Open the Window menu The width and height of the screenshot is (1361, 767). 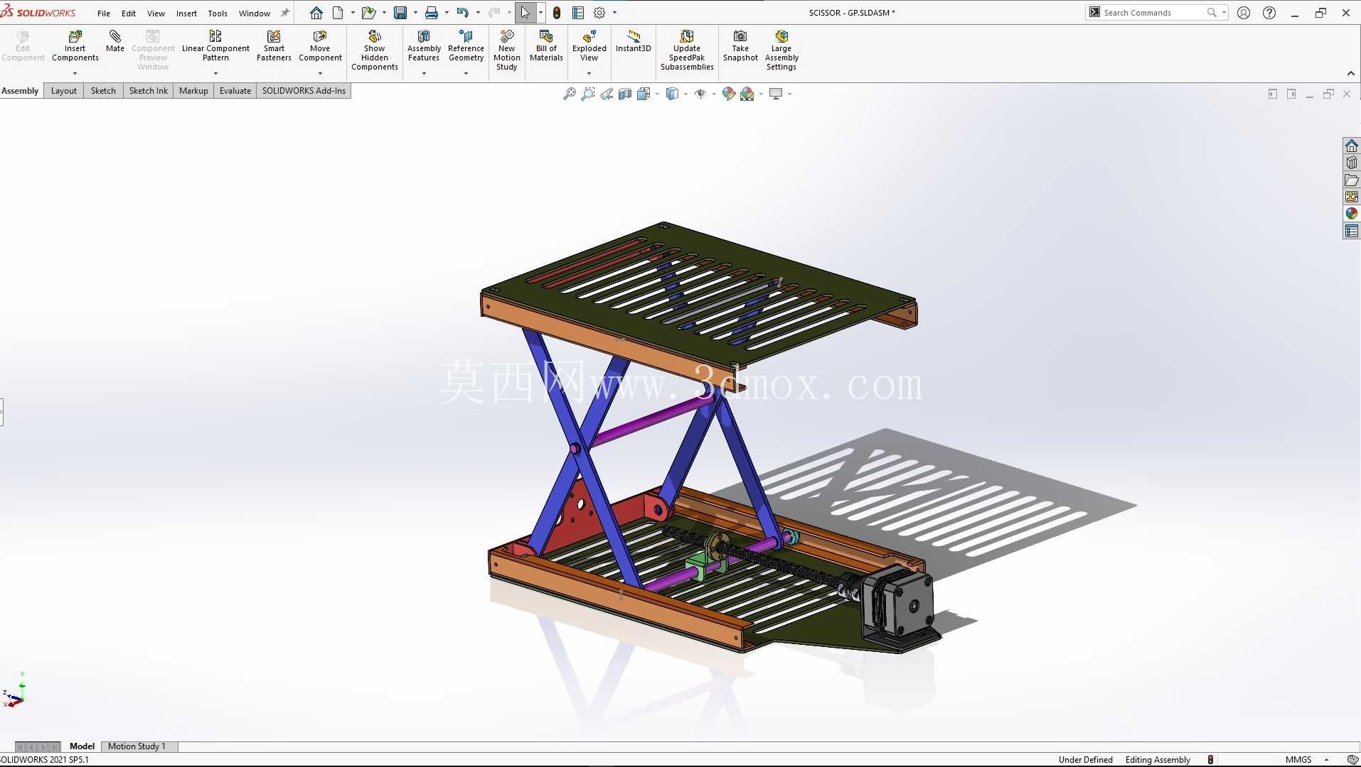[255, 13]
